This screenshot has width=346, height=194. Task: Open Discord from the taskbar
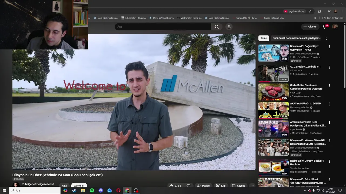101,190
